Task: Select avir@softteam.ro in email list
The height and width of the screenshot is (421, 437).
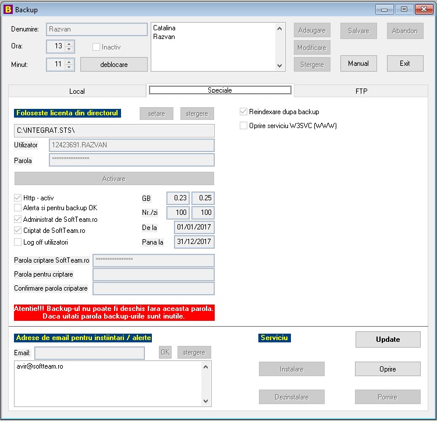Action: tap(40, 366)
